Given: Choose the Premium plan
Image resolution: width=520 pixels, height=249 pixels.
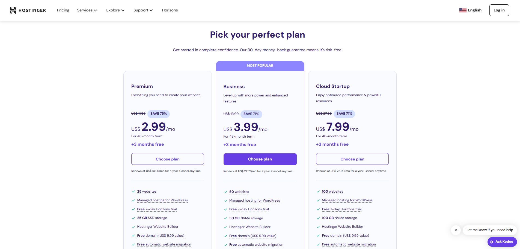Looking at the screenshot, I should point(167,159).
